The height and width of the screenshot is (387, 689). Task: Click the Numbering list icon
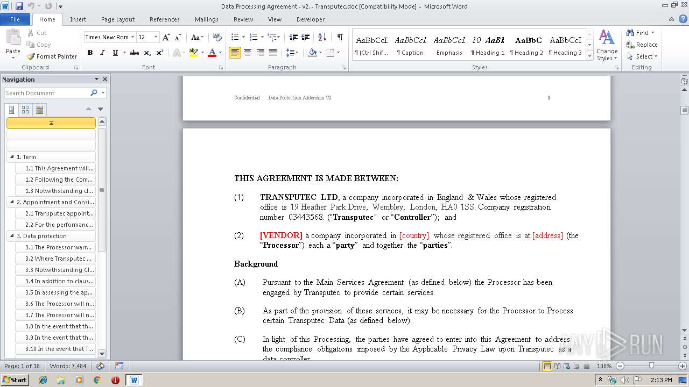254,37
